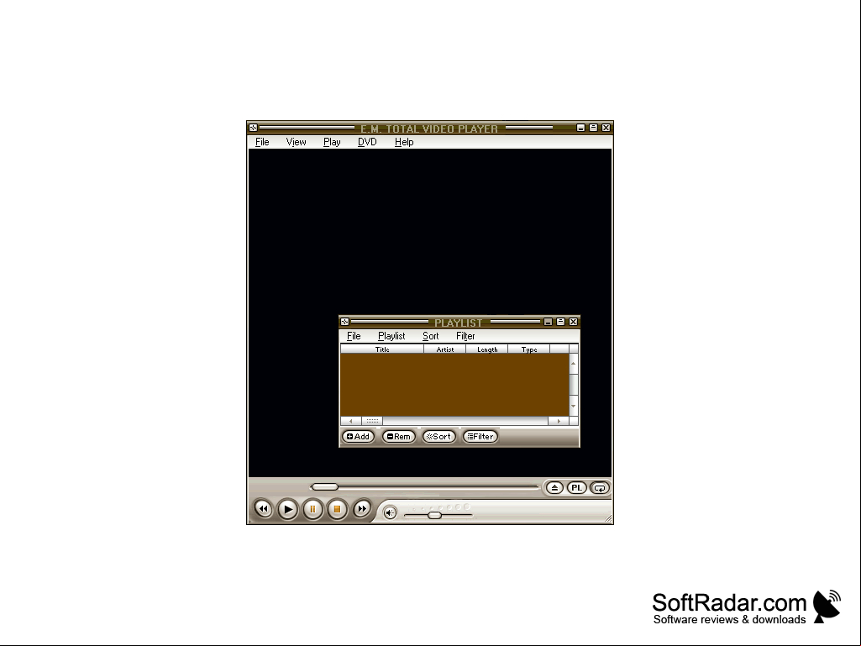Click the volume slider knob
The width and height of the screenshot is (861, 646).
click(x=434, y=515)
